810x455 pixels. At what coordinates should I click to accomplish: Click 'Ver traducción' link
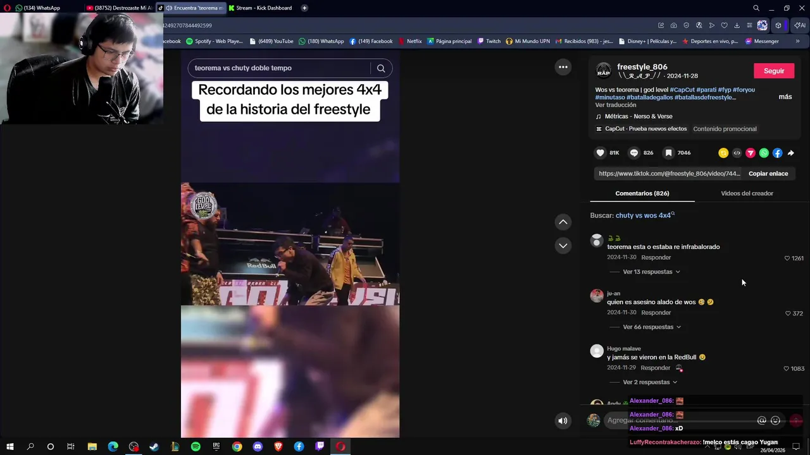[615, 105]
